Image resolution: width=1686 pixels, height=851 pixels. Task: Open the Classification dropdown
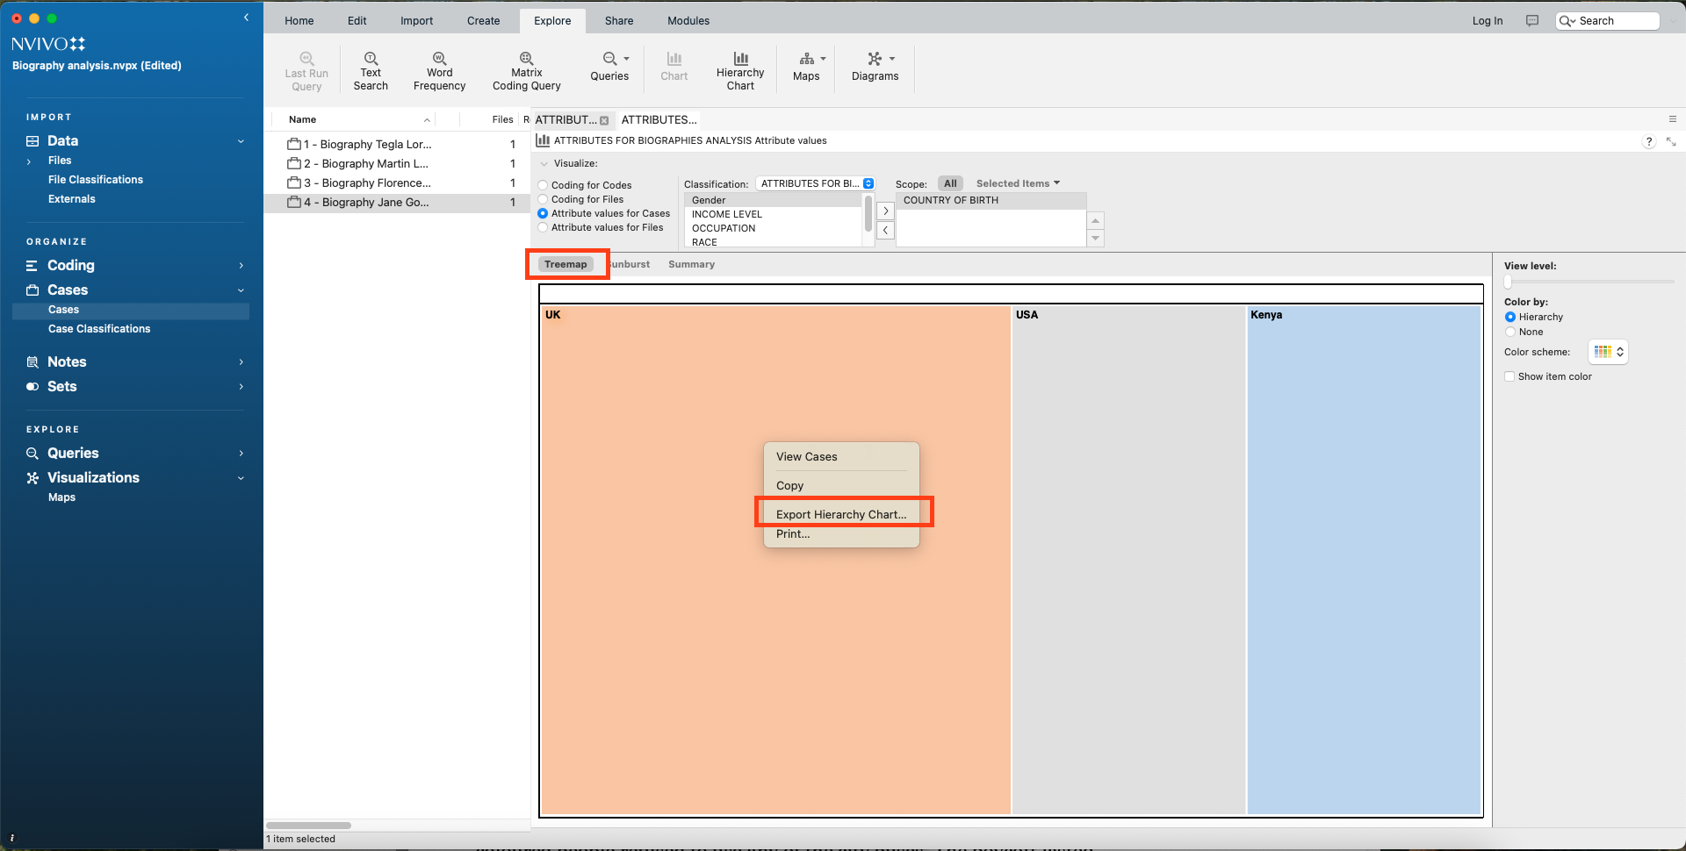pos(816,183)
